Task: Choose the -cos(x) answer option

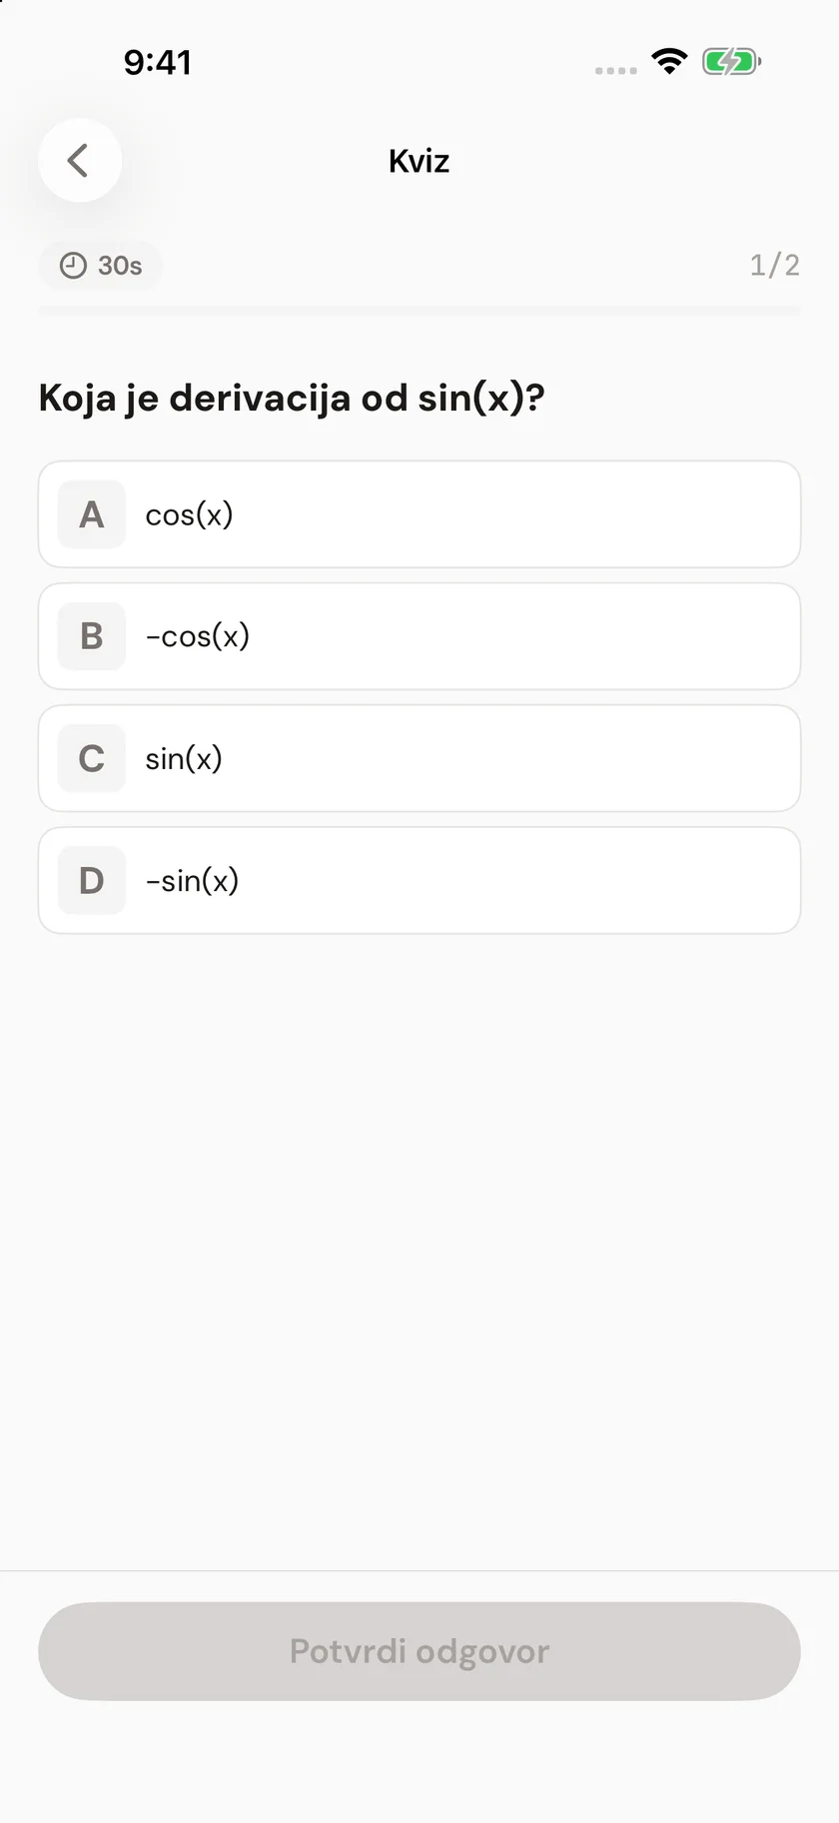Action: pyautogui.click(x=419, y=636)
